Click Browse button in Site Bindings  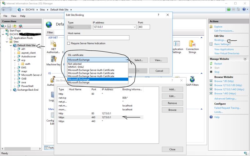point(172,110)
